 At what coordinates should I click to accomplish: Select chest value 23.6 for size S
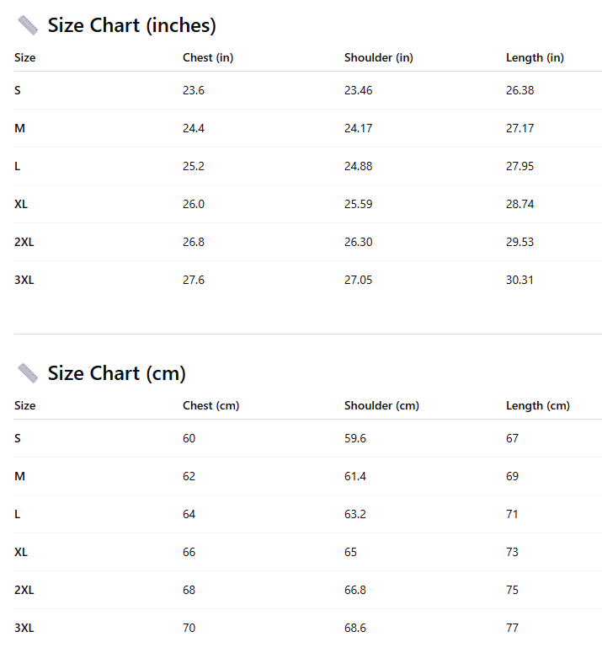coord(194,90)
